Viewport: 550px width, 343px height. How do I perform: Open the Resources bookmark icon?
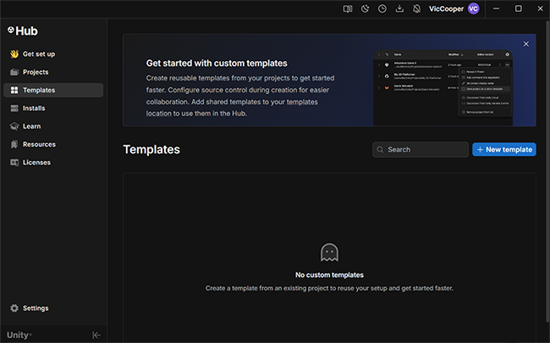point(14,144)
